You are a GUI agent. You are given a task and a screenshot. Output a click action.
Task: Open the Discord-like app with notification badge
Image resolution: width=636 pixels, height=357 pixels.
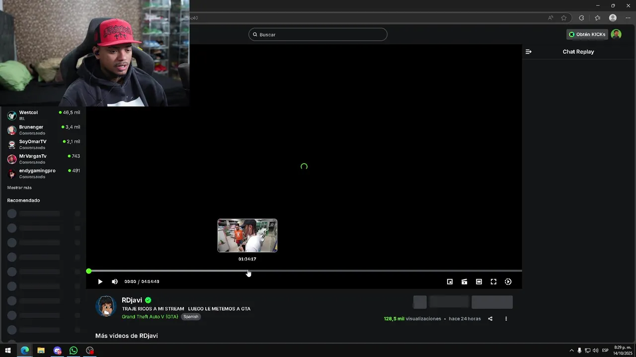[x=57, y=351]
